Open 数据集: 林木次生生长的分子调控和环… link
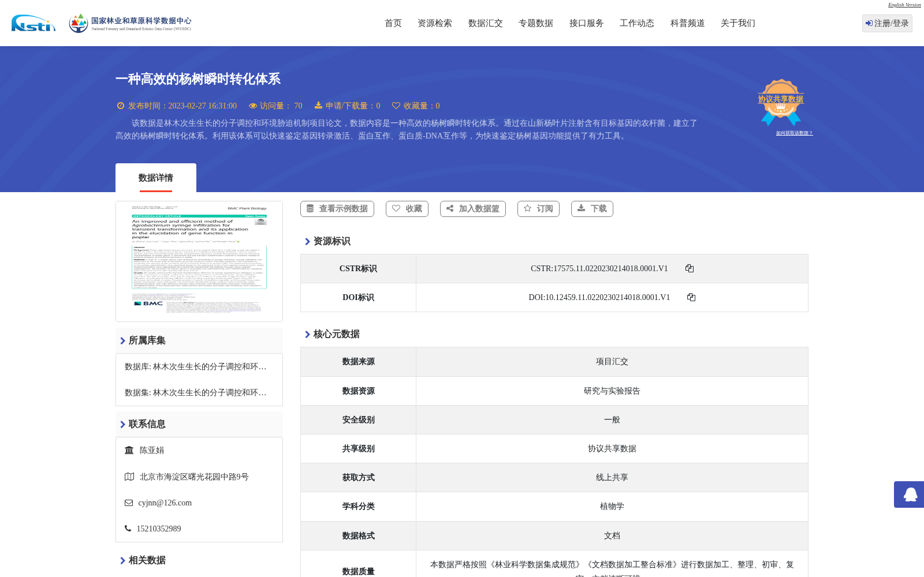924x577 pixels. pos(196,393)
